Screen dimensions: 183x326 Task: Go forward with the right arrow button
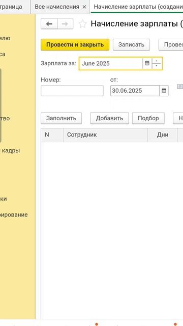[65, 24]
